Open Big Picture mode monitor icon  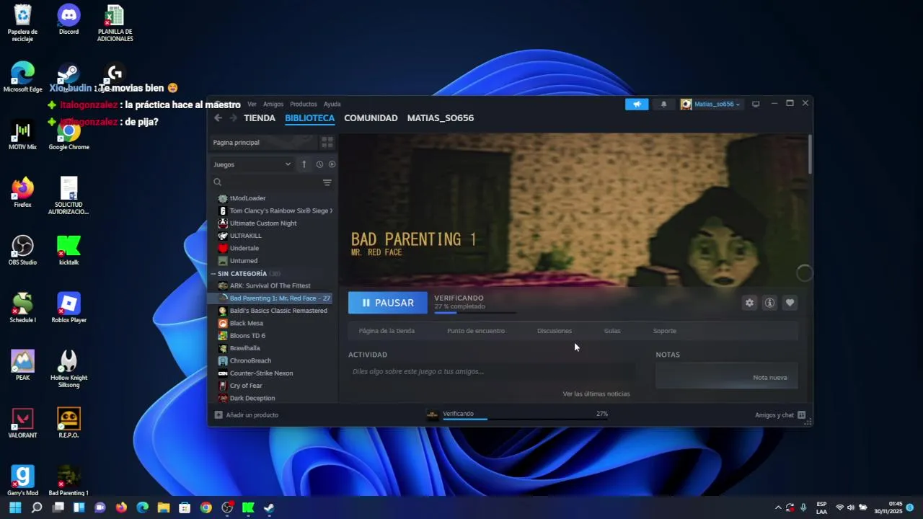[756, 105]
